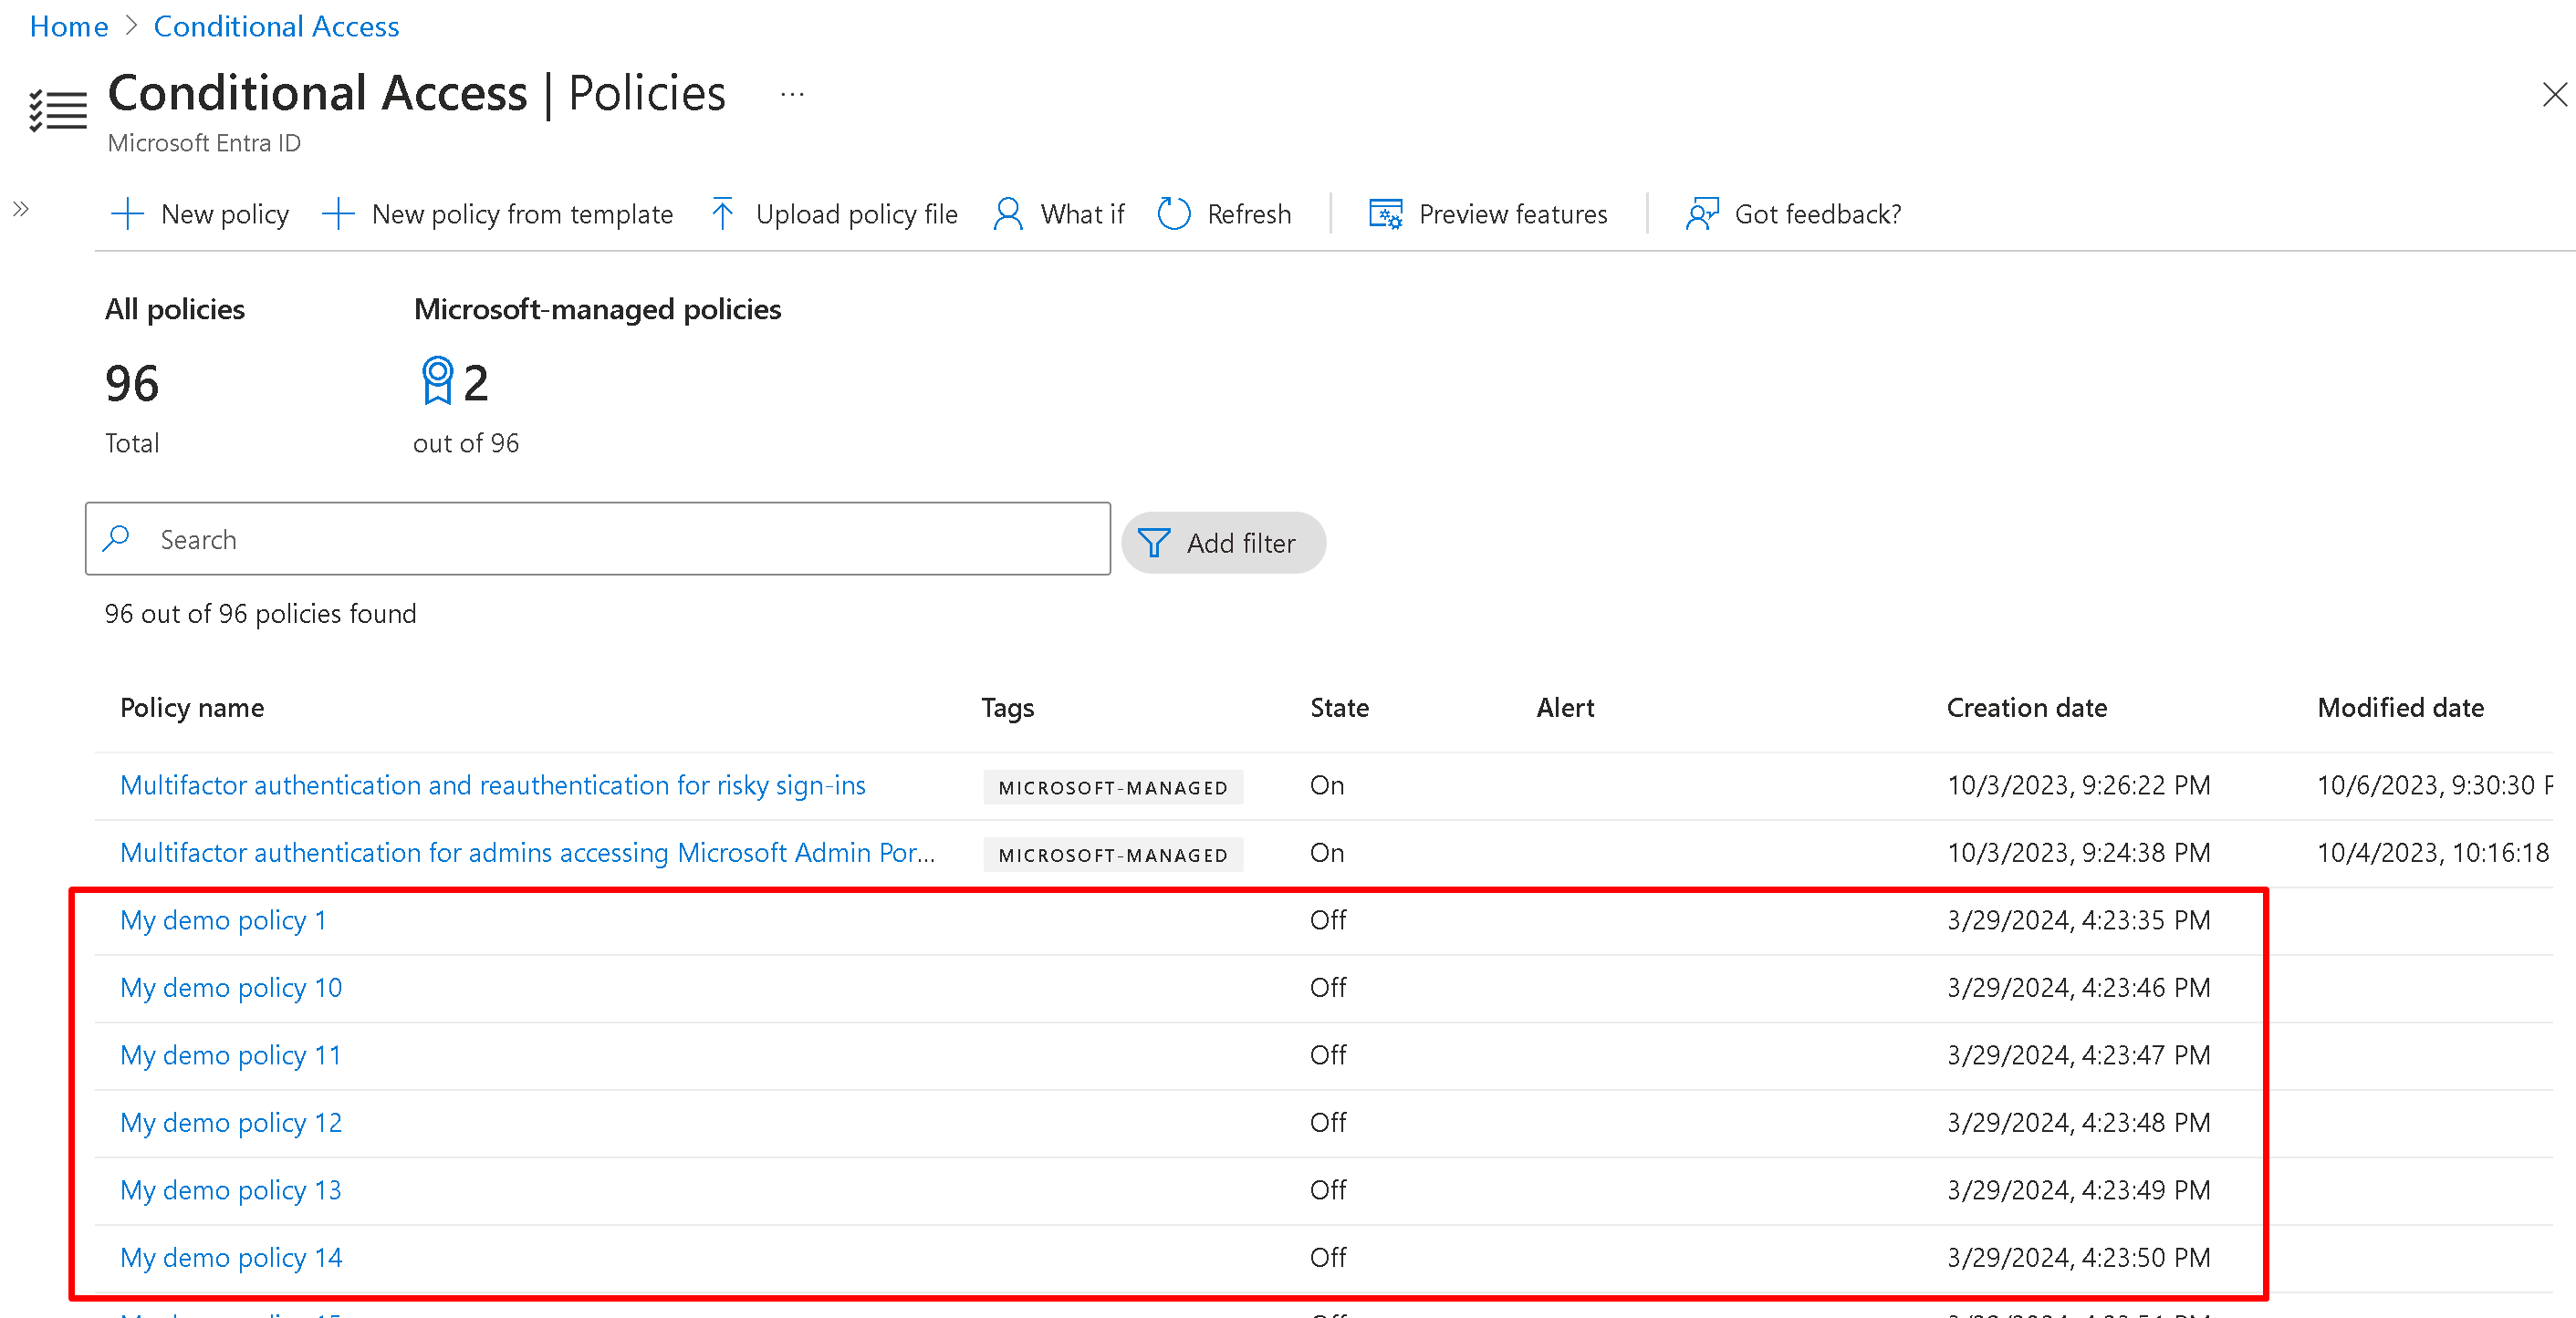The image size is (2576, 1318).
Task: Click the Upload policy file arrow icon
Action: pyautogui.click(x=722, y=213)
